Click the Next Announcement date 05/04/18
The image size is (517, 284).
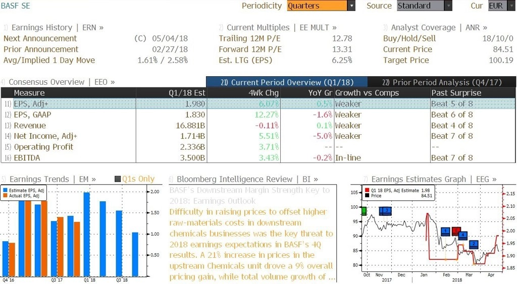[x=170, y=38]
